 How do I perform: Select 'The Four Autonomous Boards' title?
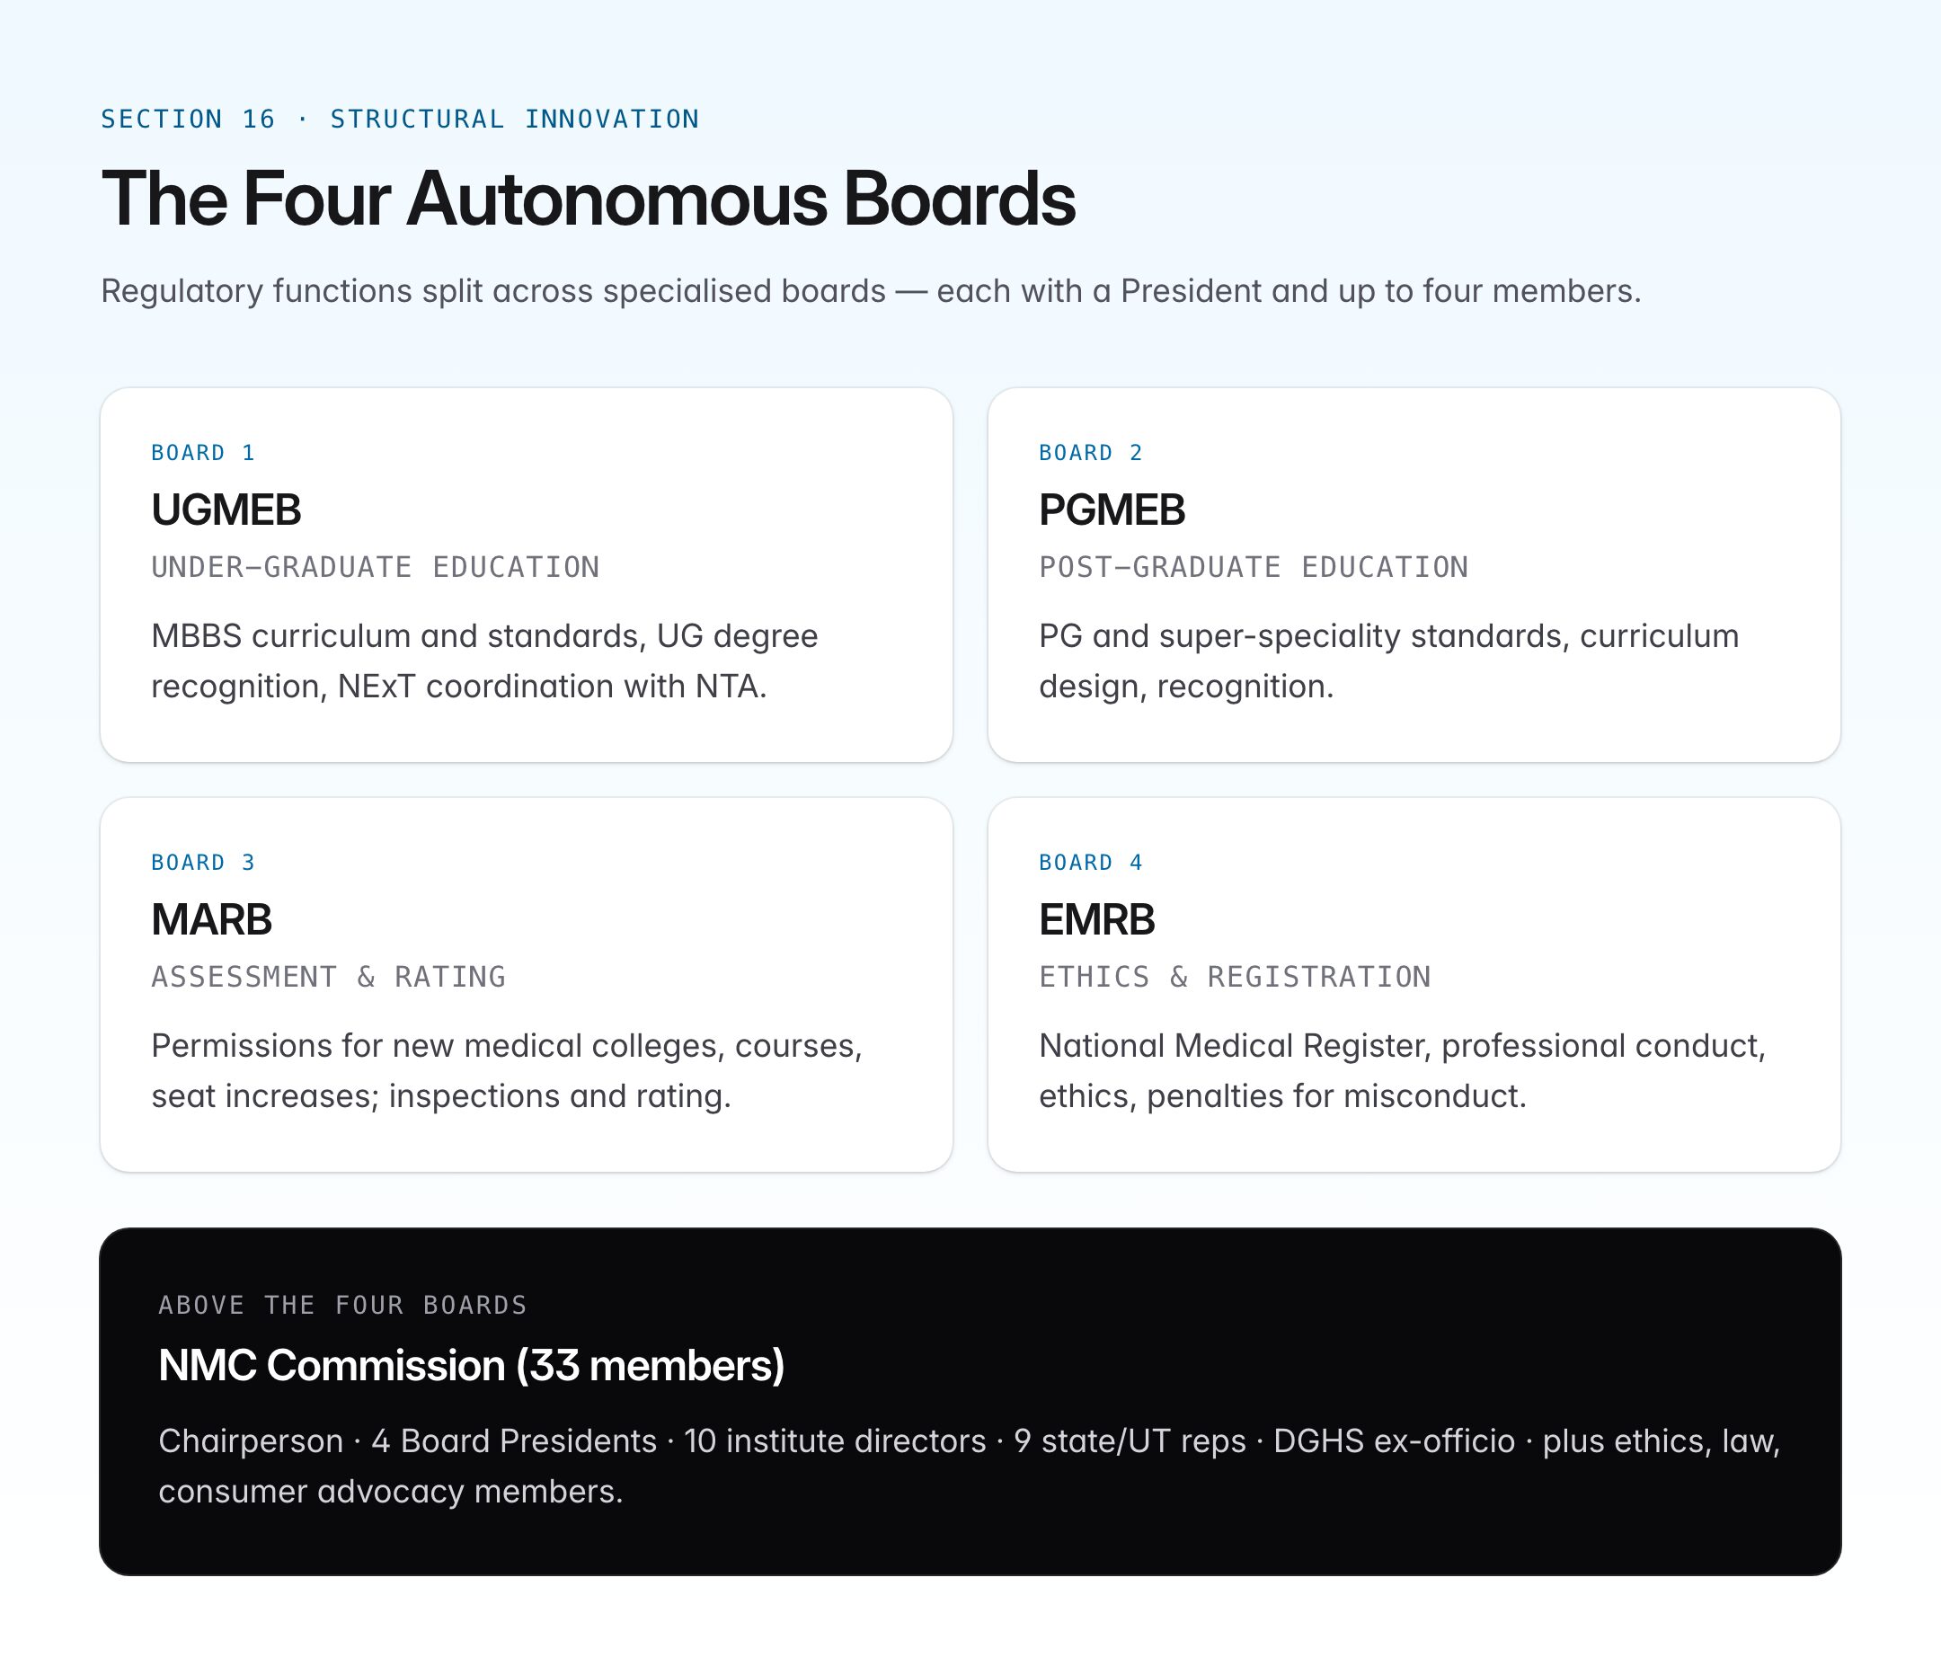point(589,199)
